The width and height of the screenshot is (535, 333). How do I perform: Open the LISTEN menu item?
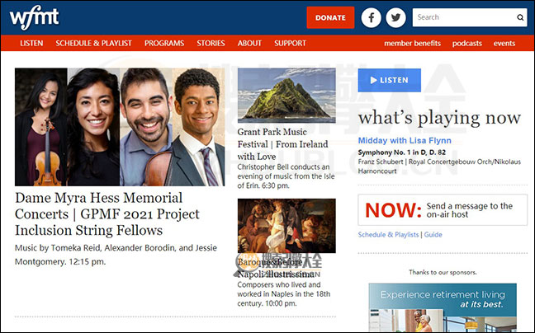click(31, 43)
